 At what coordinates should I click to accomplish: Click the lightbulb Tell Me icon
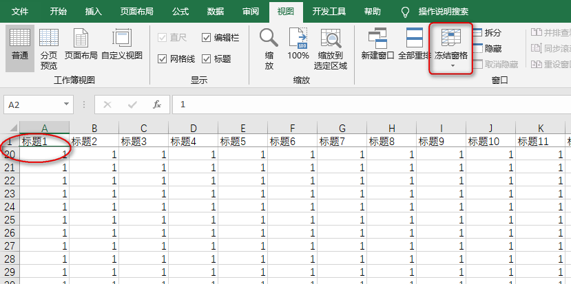405,12
